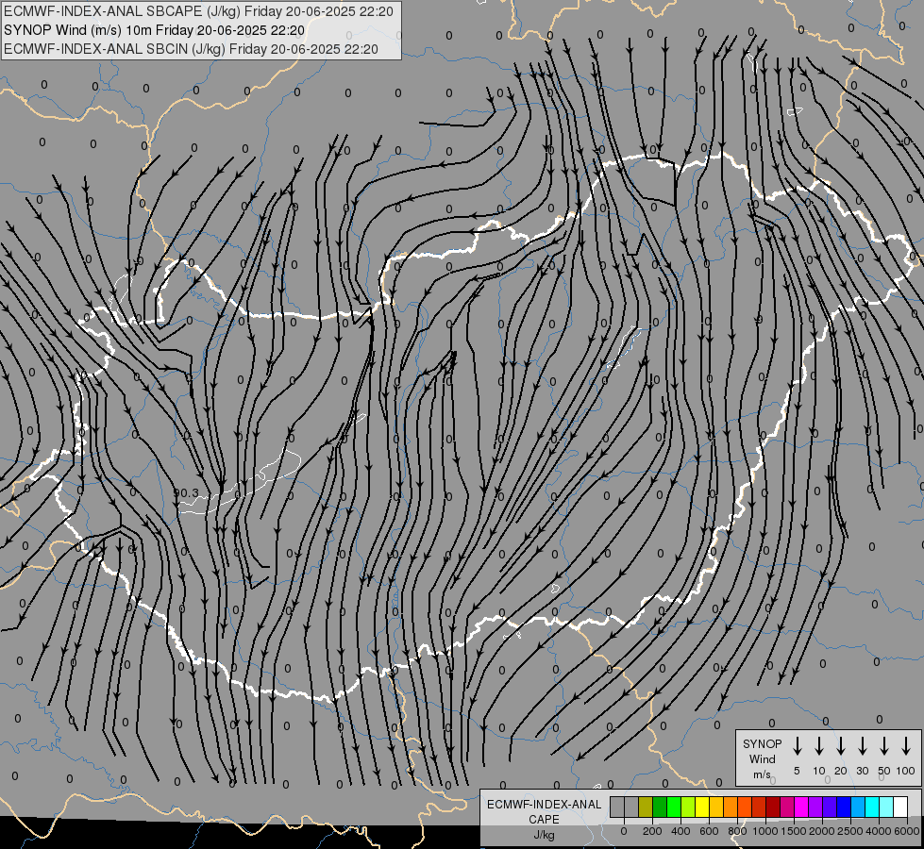This screenshot has width=924, height=849.
Task: Click the CAPE label in color legend
Action: pyautogui.click(x=544, y=820)
